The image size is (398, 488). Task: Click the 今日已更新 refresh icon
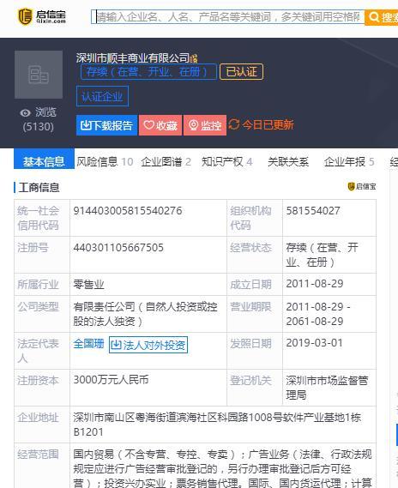point(234,124)
